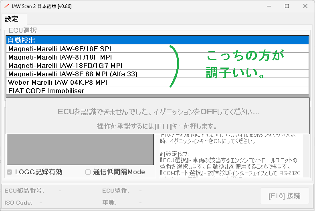Click the 車種 label
315x211 pixels.
pos(109,202)
